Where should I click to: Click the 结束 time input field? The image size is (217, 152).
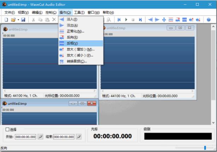(64, 137)
